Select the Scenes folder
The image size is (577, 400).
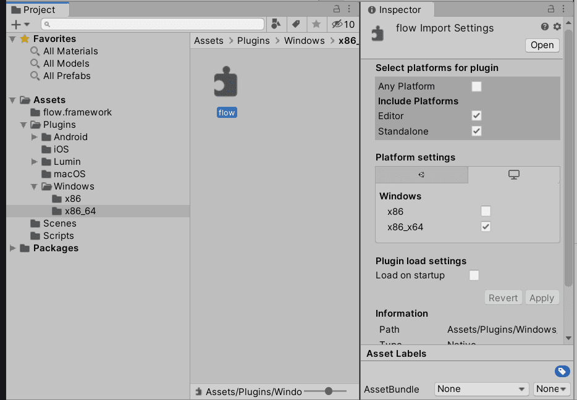(x=59, y=223)
